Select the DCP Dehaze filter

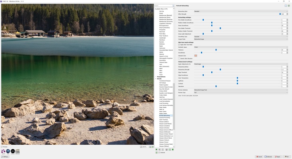[x=163, y=83]
